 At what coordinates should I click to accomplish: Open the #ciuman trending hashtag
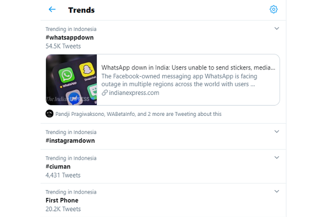58,167
